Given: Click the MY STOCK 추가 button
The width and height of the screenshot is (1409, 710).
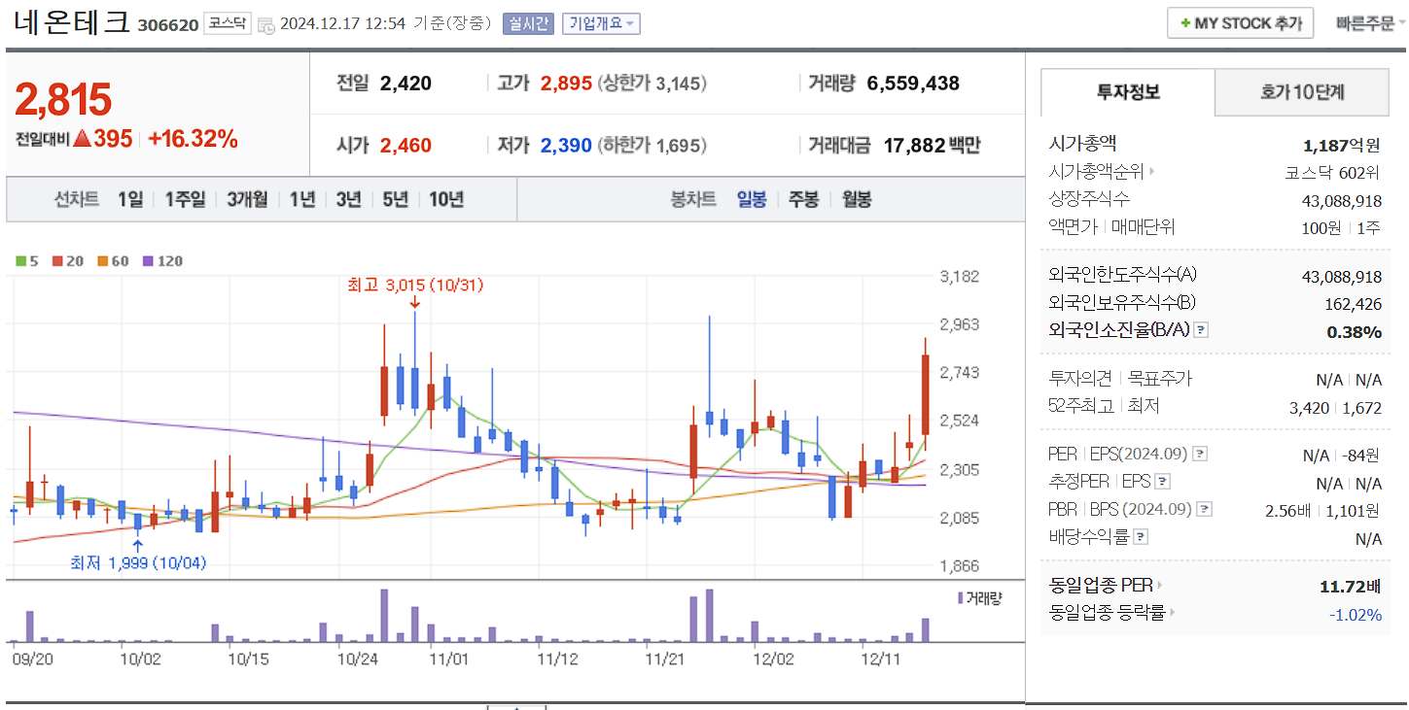Looking at the screenshot, I should pyautogui.click(x=1239, y=22).
